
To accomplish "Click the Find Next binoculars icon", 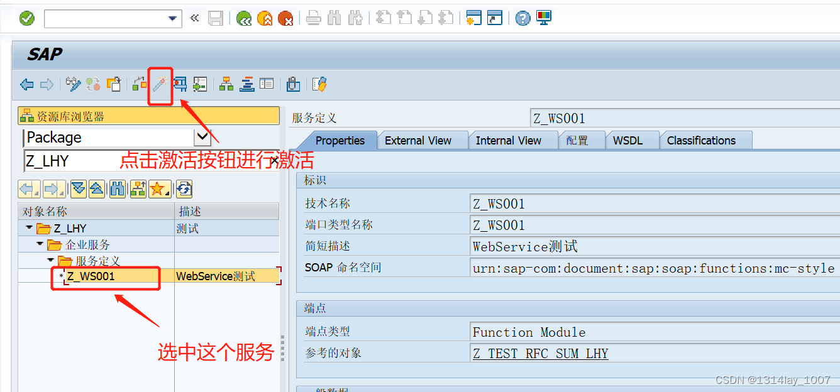I will pos(355,18).
